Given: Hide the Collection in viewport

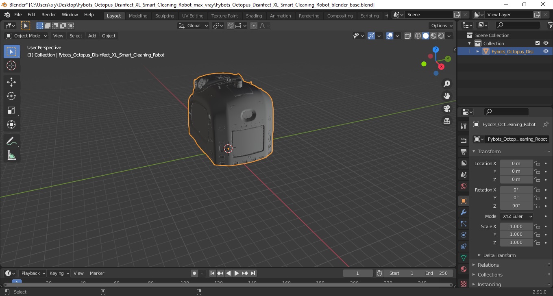Looking at the screenshot, I should tap(546, 44).
